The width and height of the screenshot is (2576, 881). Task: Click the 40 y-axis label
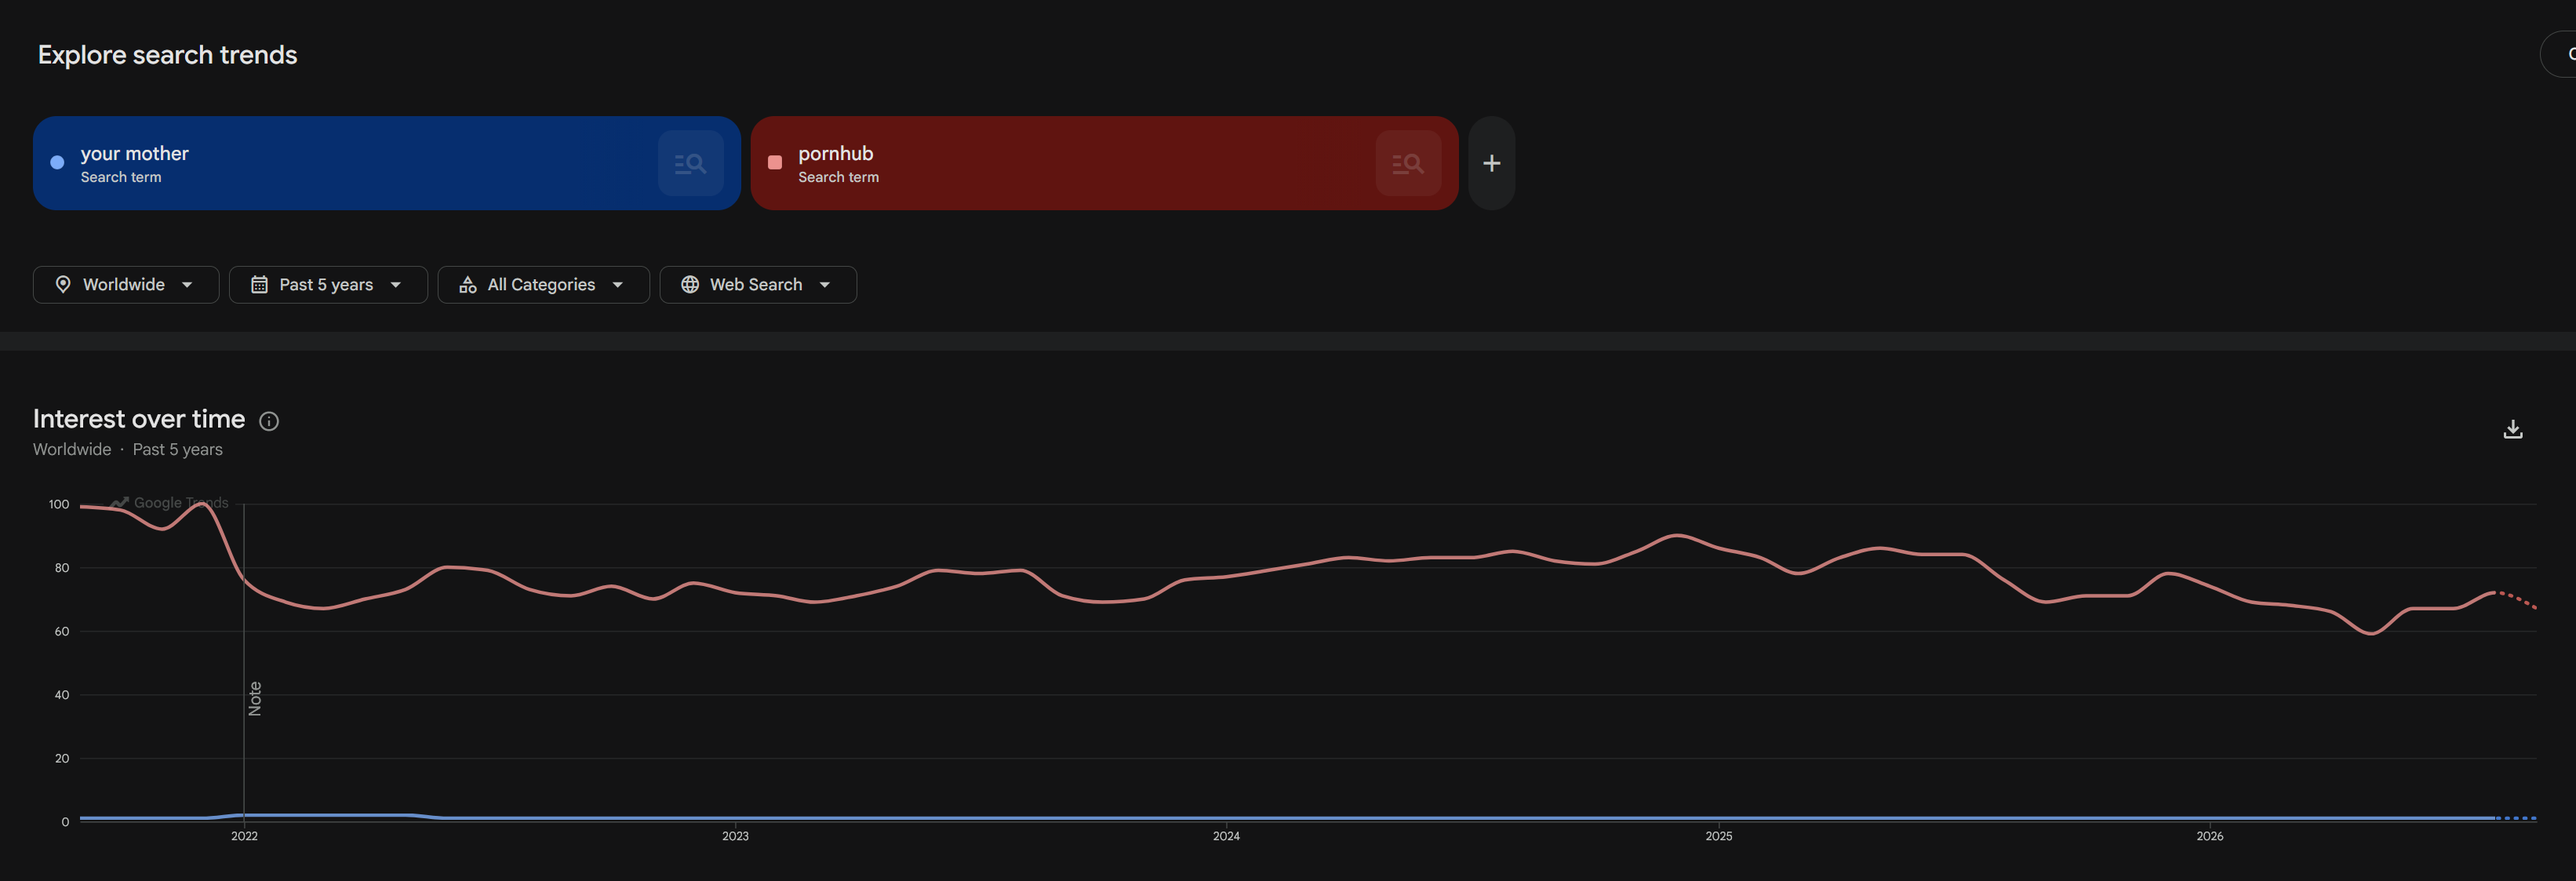pos(62,695)
